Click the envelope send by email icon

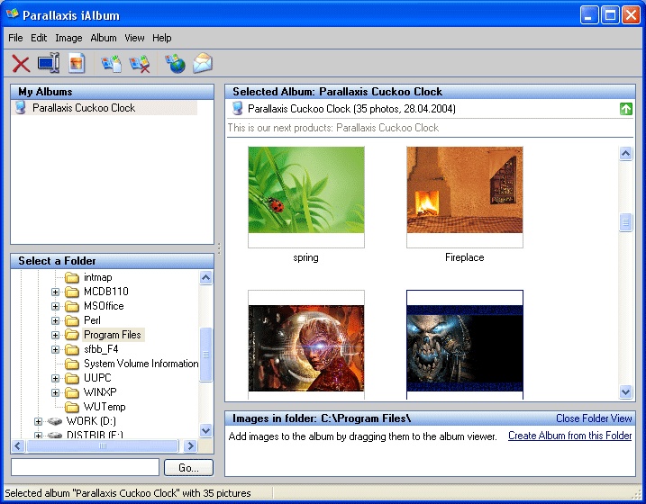(x=203, y=63)
